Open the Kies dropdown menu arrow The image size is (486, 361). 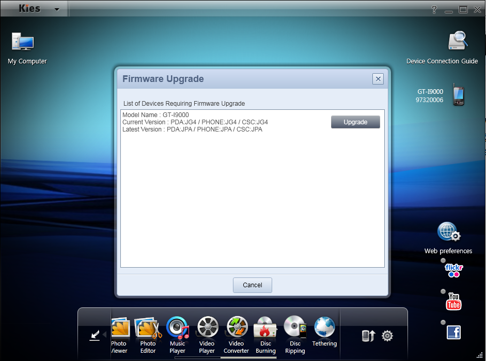click(57, 9)
